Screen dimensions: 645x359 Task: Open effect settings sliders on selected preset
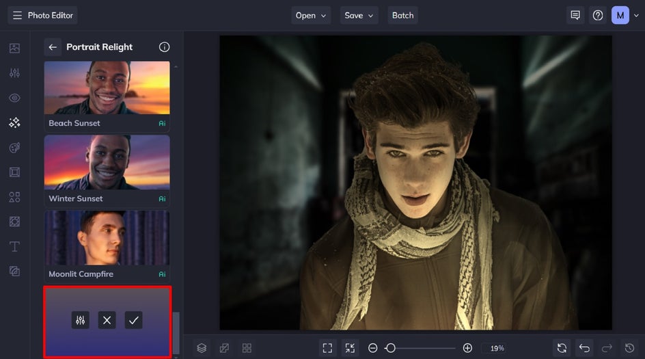[80, 320]
